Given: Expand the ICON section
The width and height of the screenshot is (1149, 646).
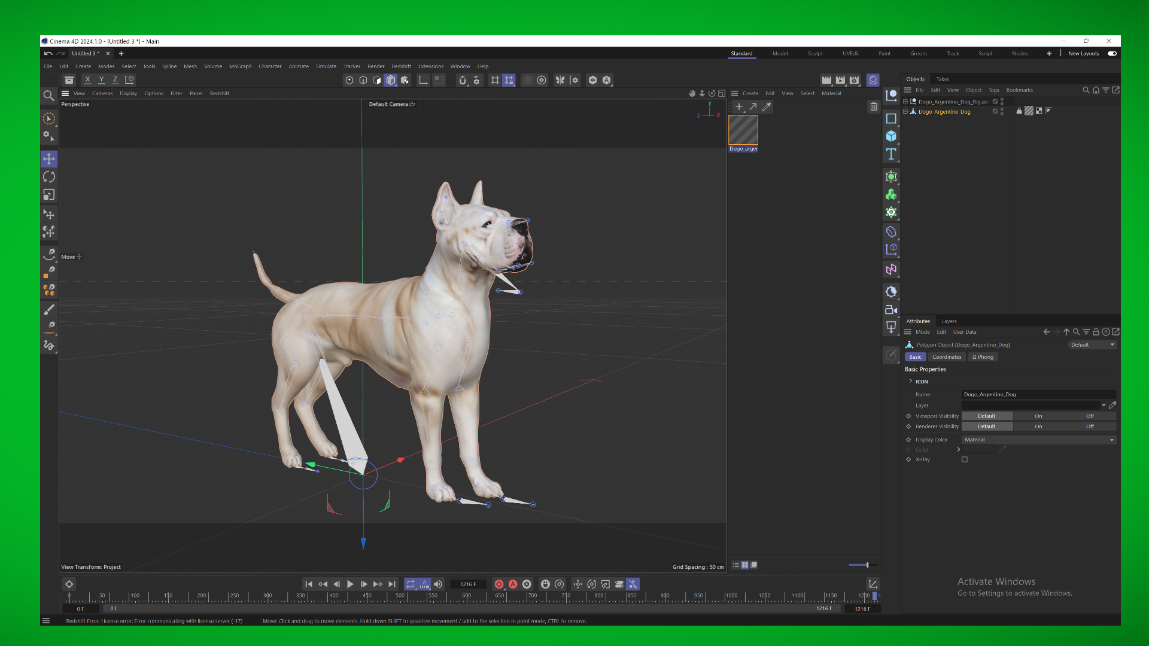Looking at the screenshot, I should point(911,381).
